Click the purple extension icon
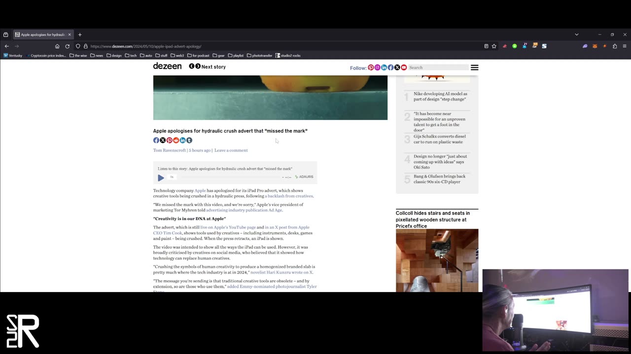Viewport: 631px width, 354px height. (x=585, y=46)
